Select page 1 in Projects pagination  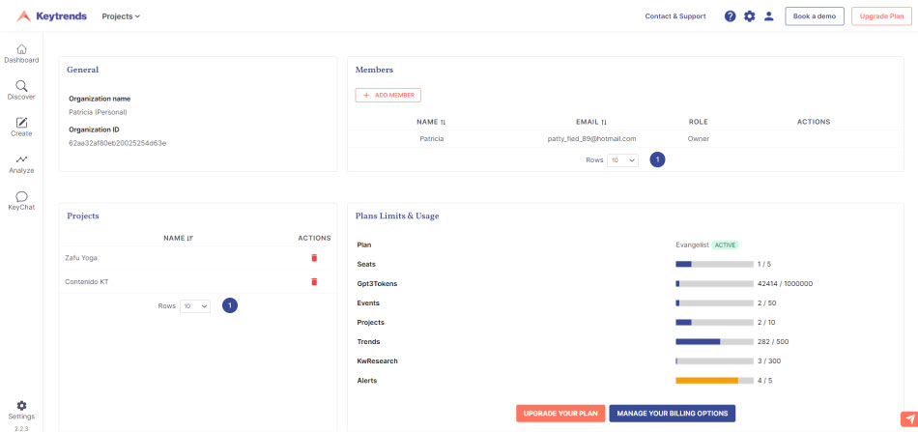230,305
